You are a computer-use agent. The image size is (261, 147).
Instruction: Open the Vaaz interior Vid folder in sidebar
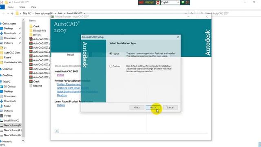point(13,62)
